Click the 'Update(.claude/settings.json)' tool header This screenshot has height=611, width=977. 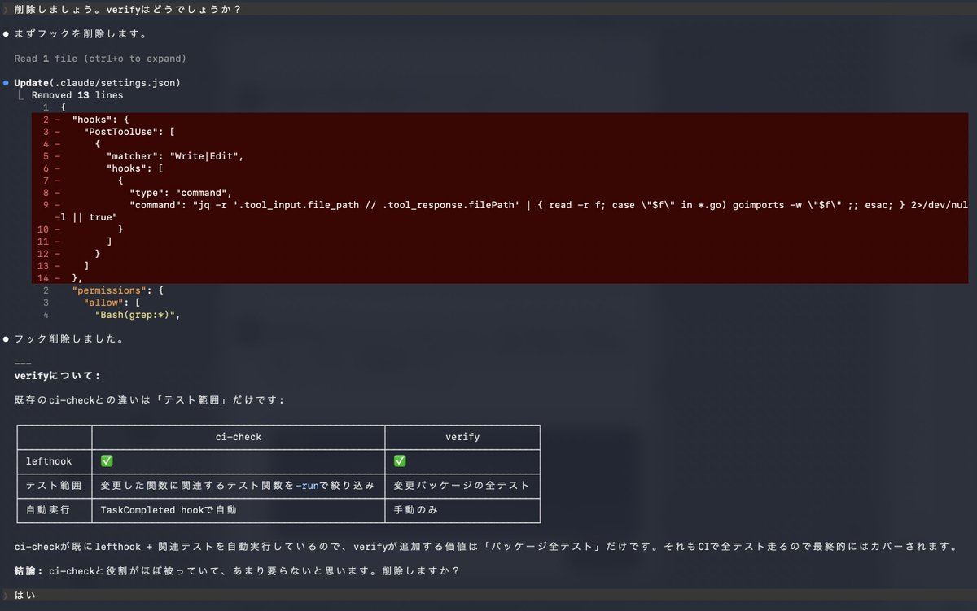click(x=97, y=83)
